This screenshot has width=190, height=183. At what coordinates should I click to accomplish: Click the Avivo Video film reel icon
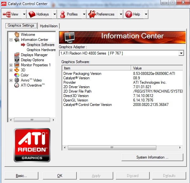pos(17,80)
